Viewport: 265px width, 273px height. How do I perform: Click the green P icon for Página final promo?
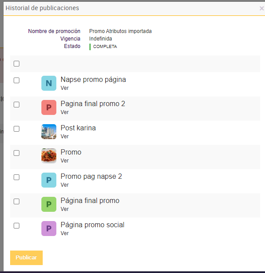pos(49,204)
